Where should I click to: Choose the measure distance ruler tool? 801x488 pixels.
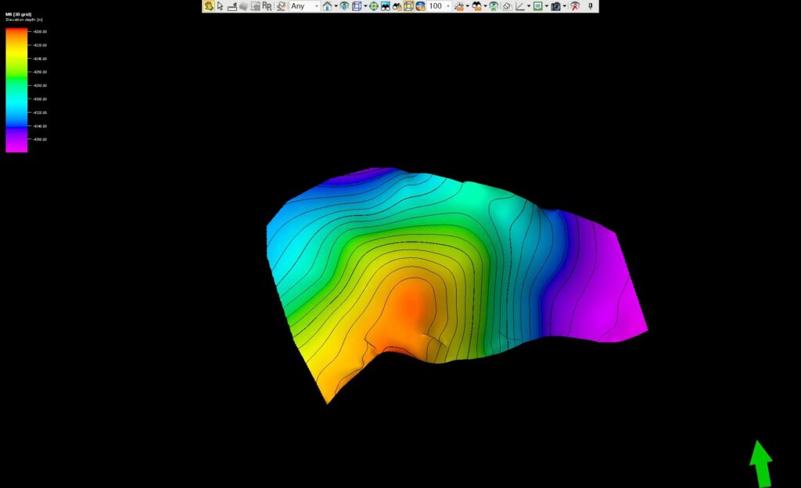pyautogui.click(x=232, y=6)
